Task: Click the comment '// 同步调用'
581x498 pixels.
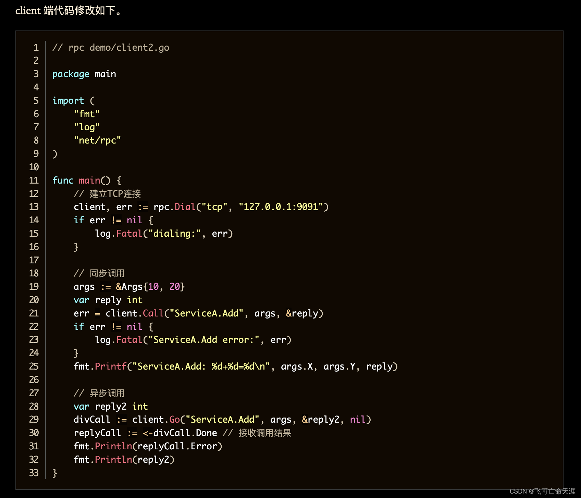Action: click(99, 273)
